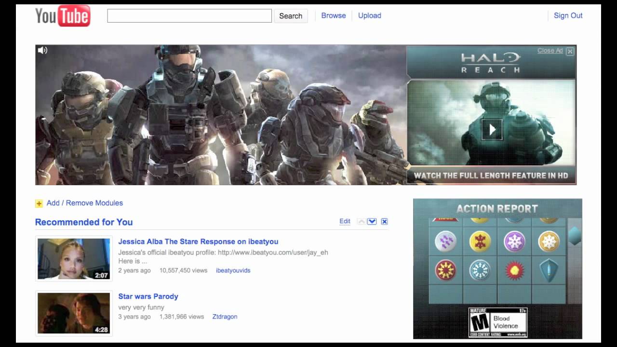Open the Browse menu link
This screenshot has width=617, height=347.
pyautogui.click(x=334, y=15)
